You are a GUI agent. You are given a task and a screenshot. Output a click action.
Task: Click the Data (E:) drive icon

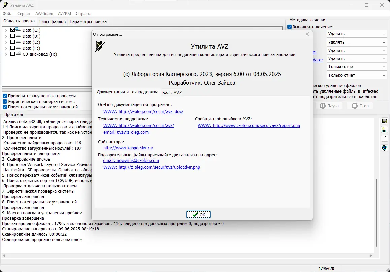tap(18, 42)
